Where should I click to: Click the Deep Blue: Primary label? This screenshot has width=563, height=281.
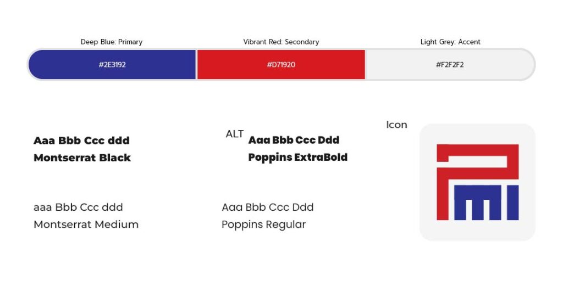(x=112, y=42)
